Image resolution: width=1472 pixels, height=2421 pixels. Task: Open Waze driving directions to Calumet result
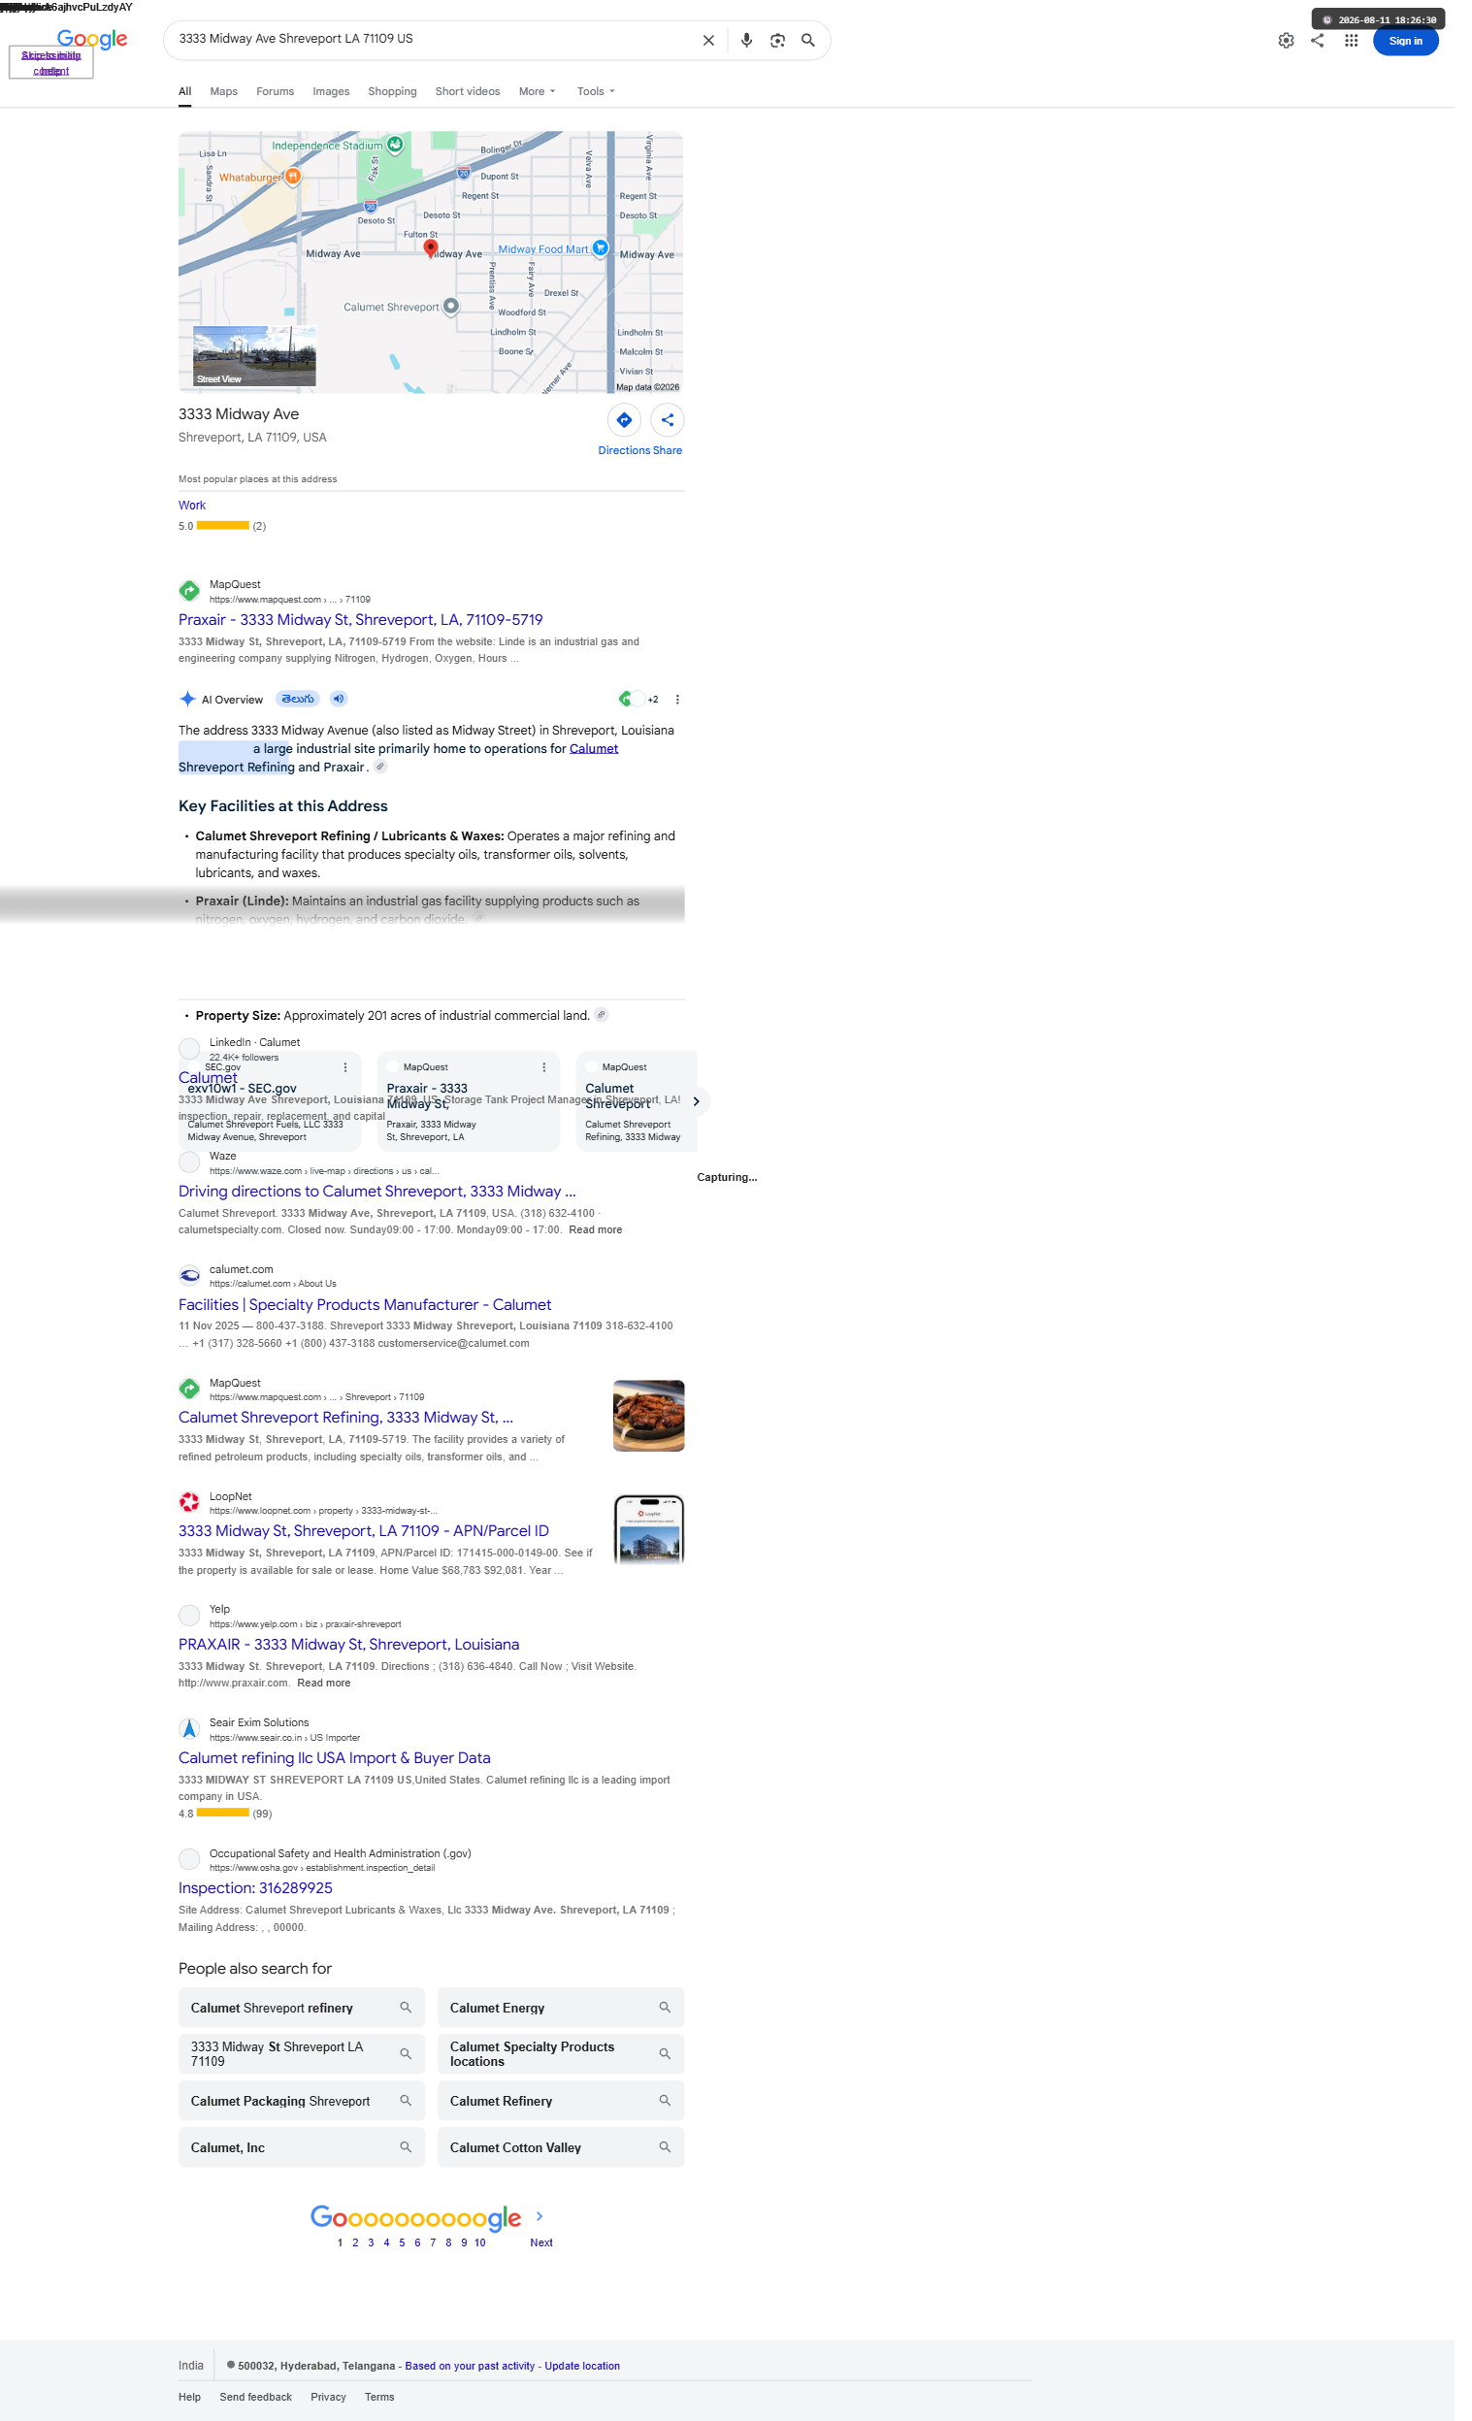(x=377, y=1192)
